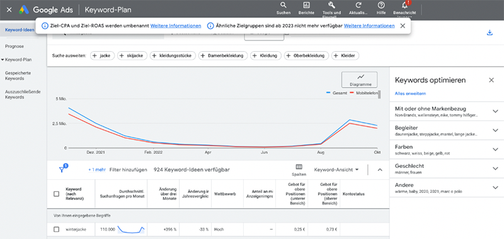Open Prognose in the sidebar
This screenshot has width=504, height=239.
pyautogui.click(x=14, y=46)
